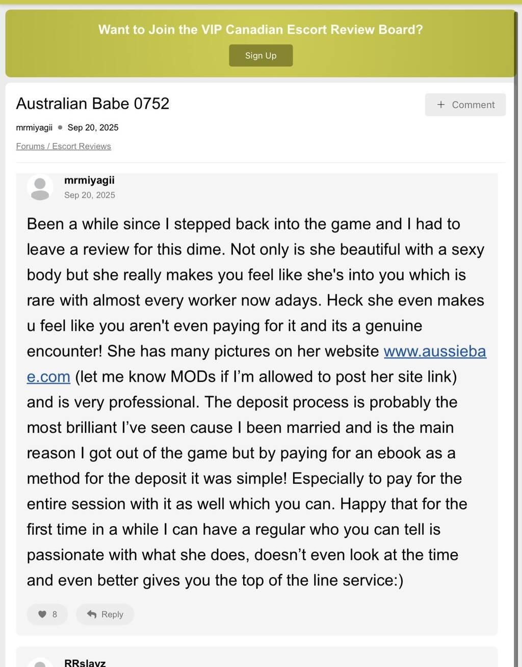Click RRslayz's avatar icon

click(x=40, y=662)
